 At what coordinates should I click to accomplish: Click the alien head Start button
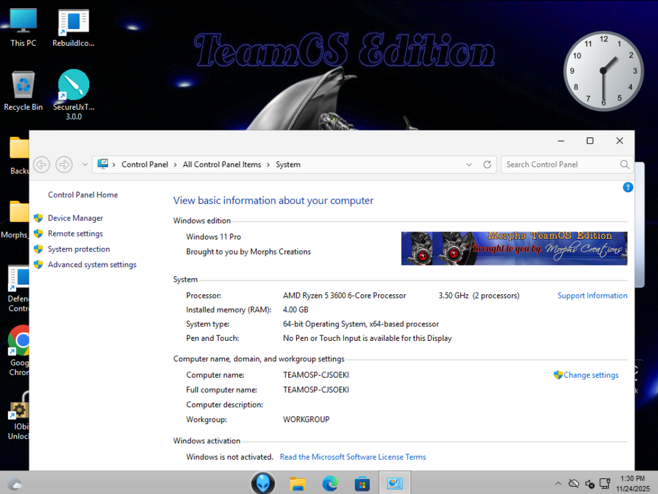click(x=263, y=483)
